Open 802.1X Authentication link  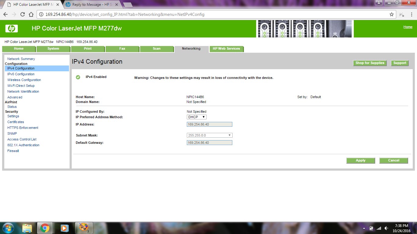click(24, 145)
